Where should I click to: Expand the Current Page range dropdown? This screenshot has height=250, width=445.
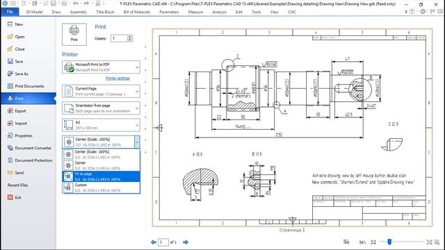101,91
